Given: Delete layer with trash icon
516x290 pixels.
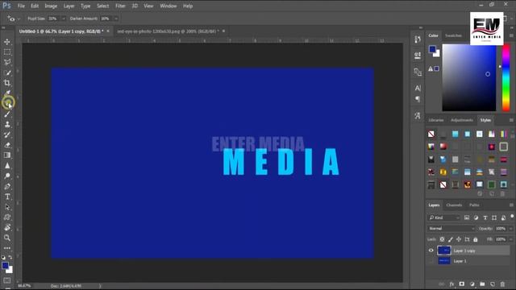Looking at the screenshot, I should coord(502,284).
